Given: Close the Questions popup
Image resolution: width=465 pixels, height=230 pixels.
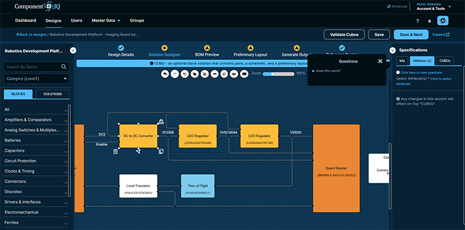Looking at the screenshot, I should pos(380,61).
